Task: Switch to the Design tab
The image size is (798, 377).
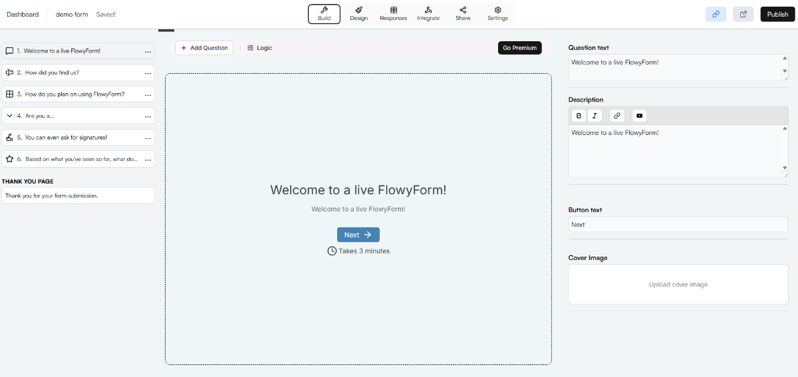Action: coord(358,14)
